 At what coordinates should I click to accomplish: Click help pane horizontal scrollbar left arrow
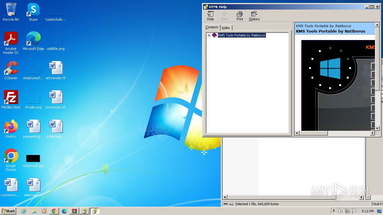(x=297, y=133)
